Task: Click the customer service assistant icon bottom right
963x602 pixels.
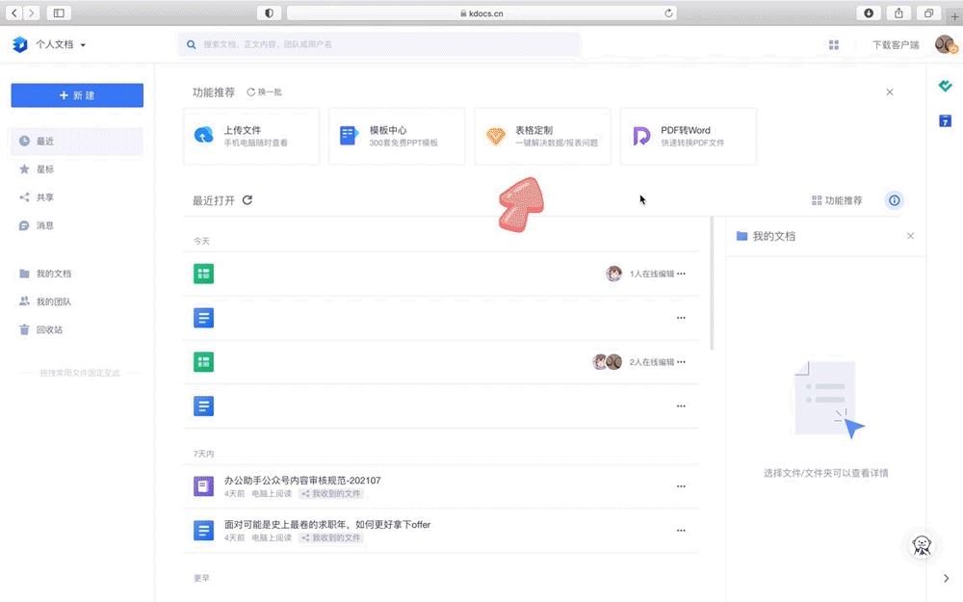Action: coord(922,545)
